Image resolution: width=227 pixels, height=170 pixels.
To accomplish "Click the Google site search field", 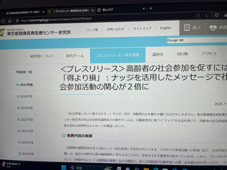I will click(197, 40).
